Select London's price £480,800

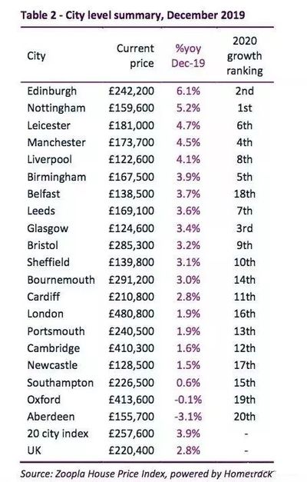point(131,314)
